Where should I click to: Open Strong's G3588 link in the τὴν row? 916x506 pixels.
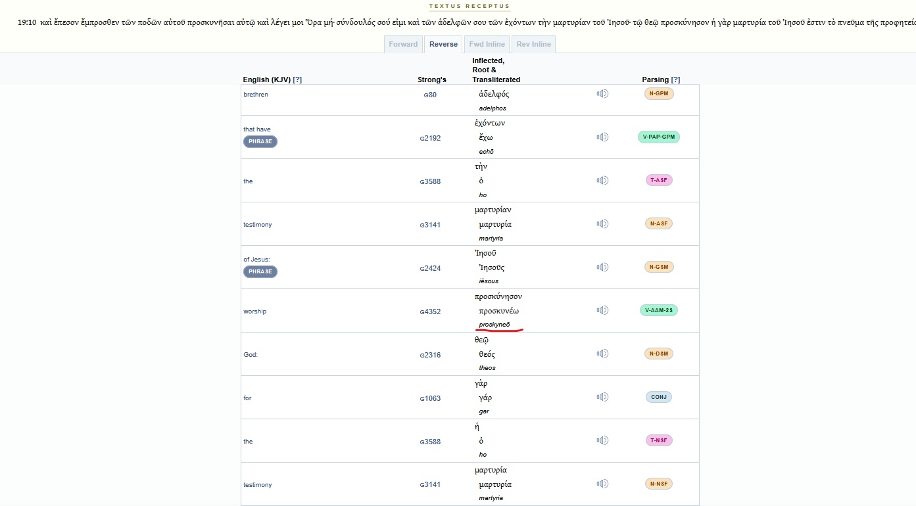click(430, 181)
